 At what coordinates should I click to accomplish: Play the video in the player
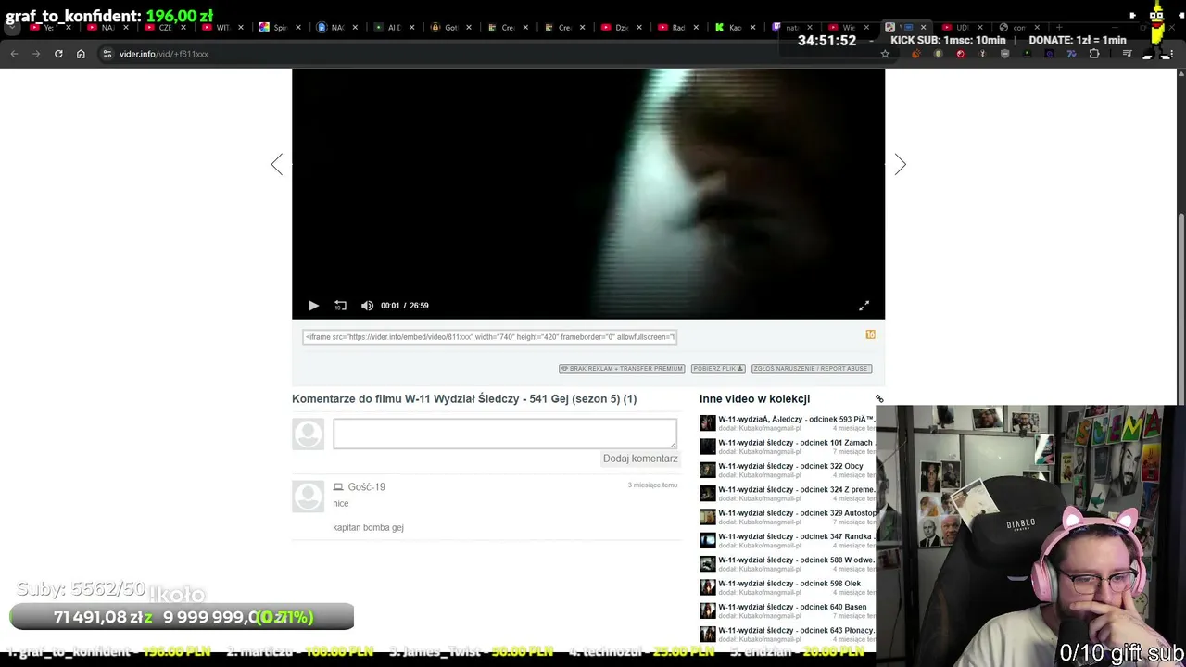(313, 306)
